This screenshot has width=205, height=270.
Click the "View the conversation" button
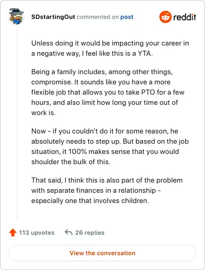click(102, 253)
